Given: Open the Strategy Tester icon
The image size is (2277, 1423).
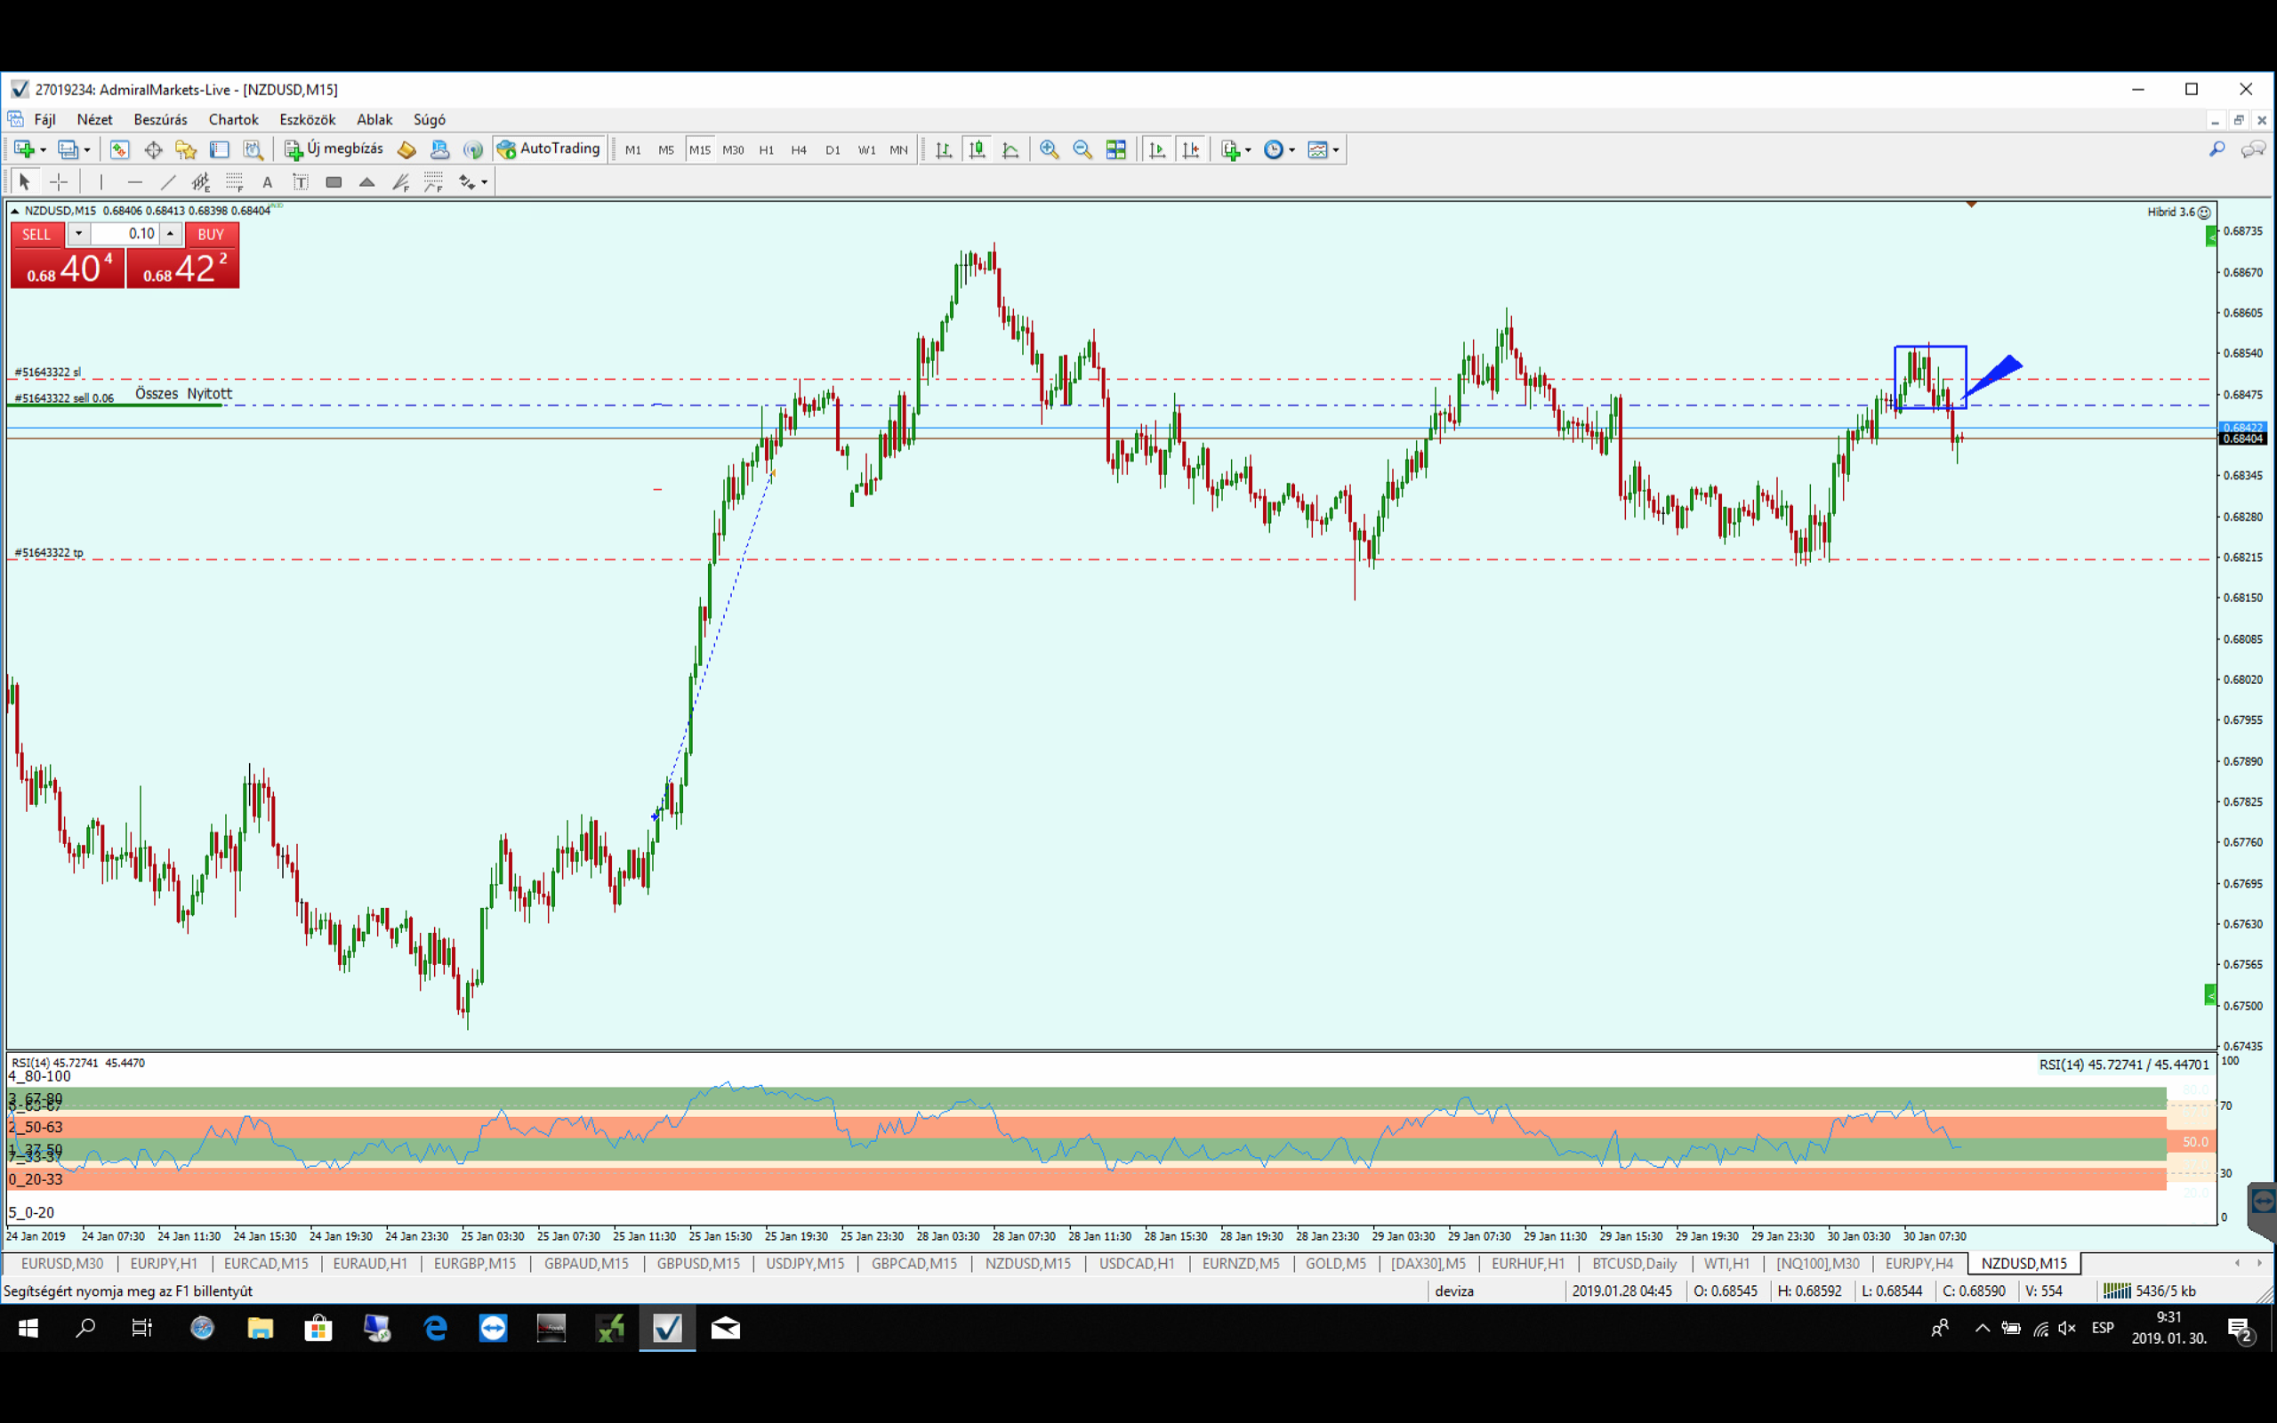Looking at the screenshot, I should (253, 149).
